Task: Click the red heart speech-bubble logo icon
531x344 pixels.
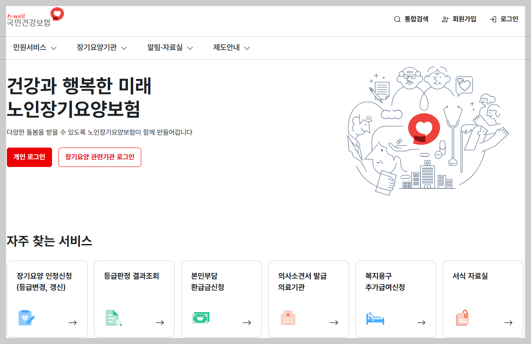Action: (56, 13)
